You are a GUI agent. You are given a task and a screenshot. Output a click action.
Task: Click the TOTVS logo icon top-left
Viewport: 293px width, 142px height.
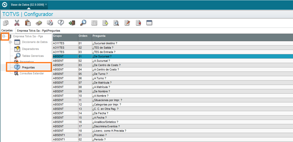tap(4, 4)
